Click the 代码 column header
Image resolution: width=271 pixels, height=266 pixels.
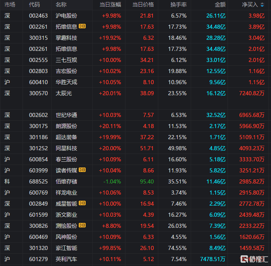pos(34,5)
